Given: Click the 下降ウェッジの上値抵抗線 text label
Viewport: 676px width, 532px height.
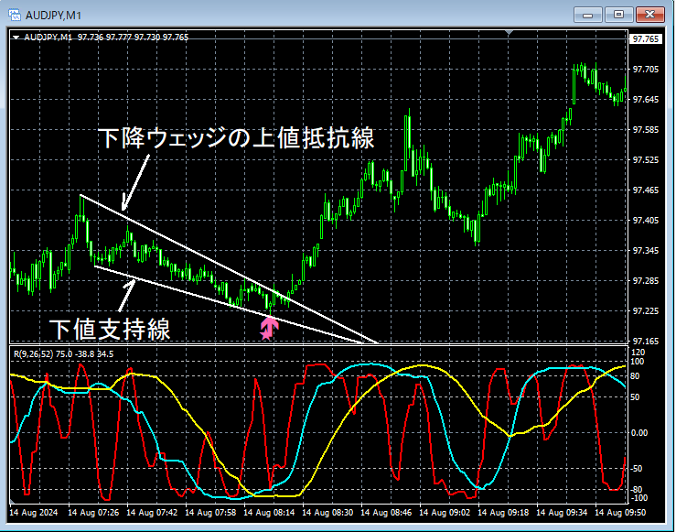Looking at the screenshot, I should coord(236,137).
